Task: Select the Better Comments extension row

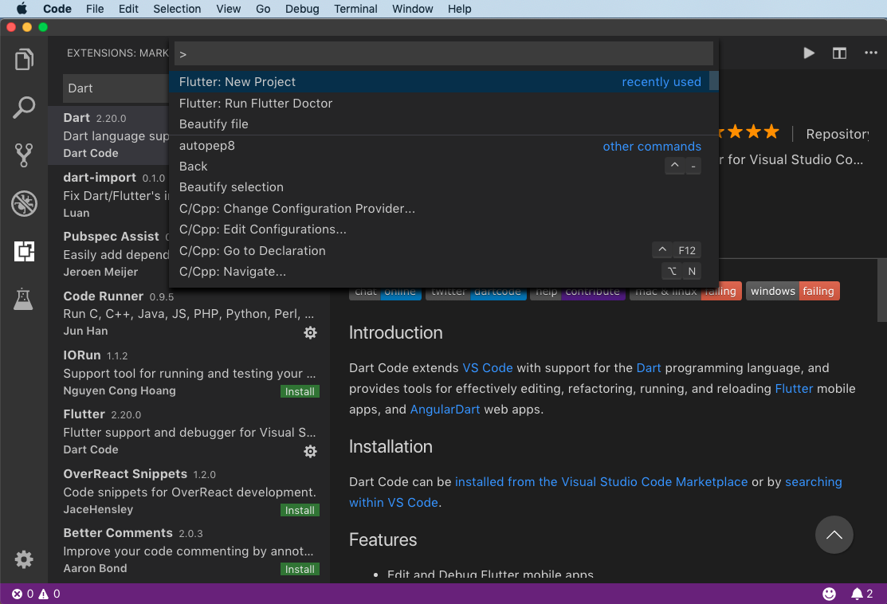Action: click(x=189, y=551)
